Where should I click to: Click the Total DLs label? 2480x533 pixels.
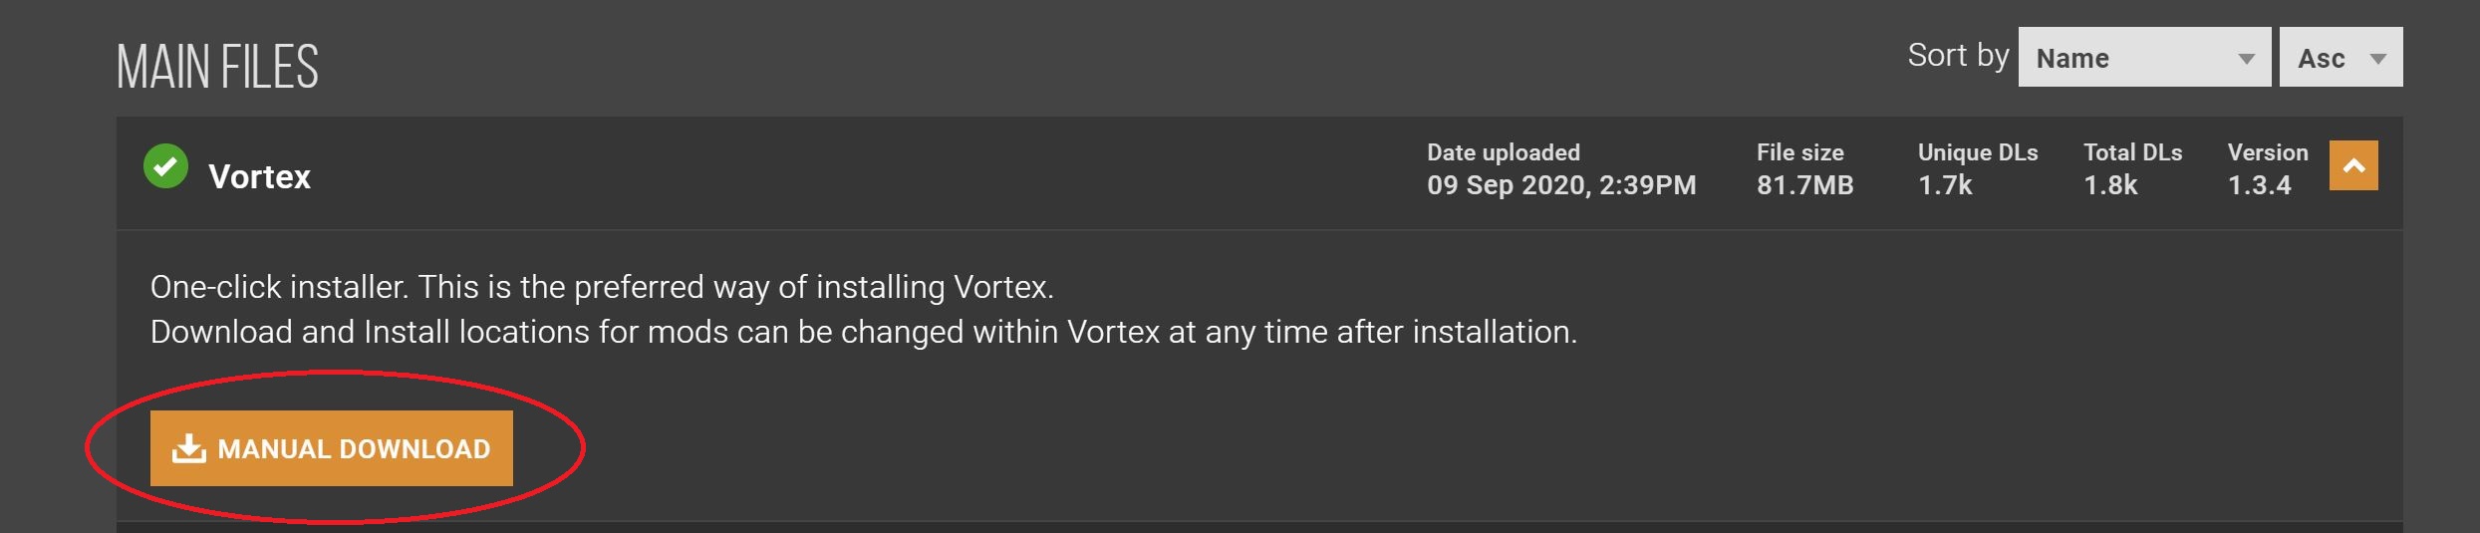pos(2132,152)
